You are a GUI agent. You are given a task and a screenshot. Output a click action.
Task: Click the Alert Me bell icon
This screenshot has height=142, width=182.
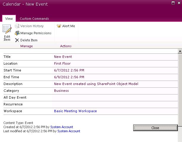coord(59,26)
